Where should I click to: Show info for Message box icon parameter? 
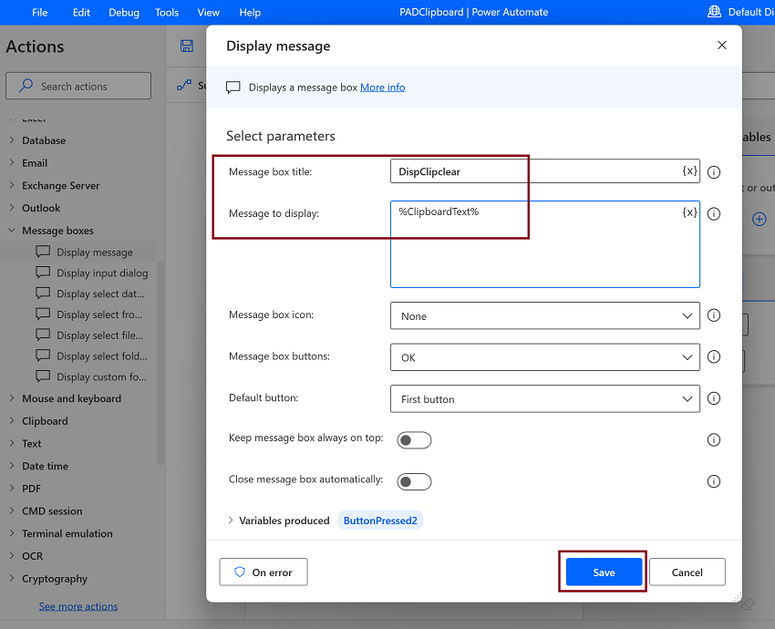click(x=714, y=315)
